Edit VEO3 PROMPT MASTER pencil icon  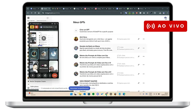point(139,83)
